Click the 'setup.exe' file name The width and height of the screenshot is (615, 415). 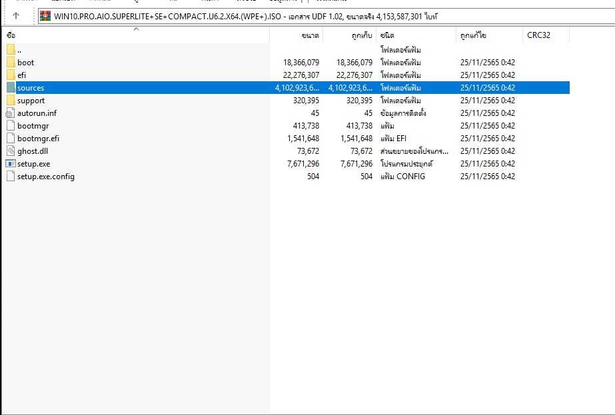point(34,164)
